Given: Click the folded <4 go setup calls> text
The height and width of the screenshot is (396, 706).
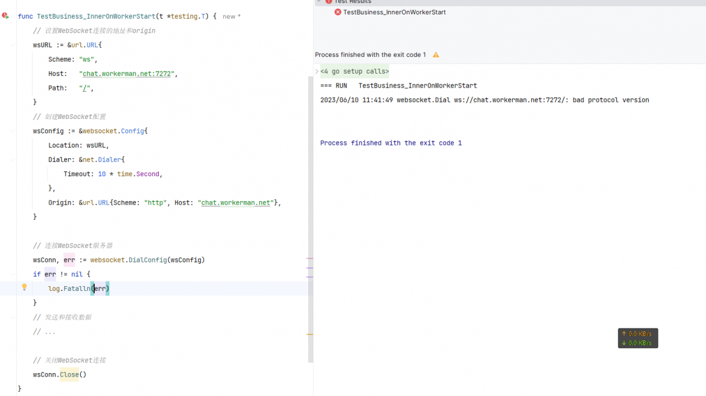Looking at the screenshot, I should [x=354, y=71].
